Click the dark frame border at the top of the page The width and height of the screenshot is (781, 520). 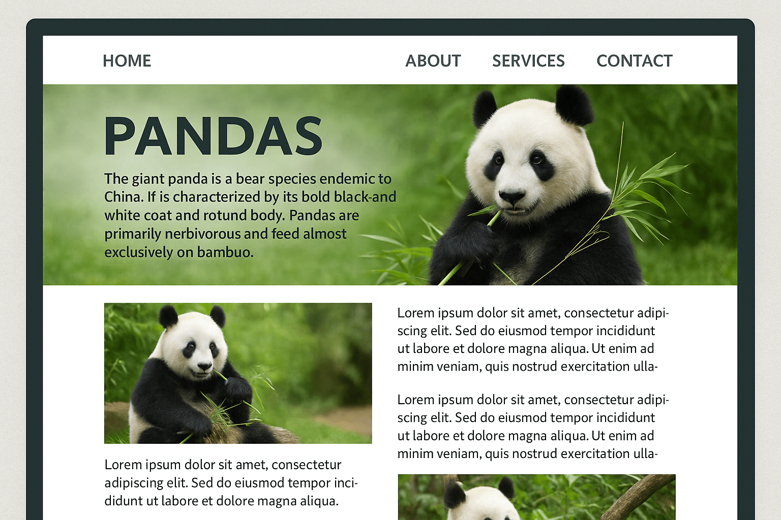[390, 27]
